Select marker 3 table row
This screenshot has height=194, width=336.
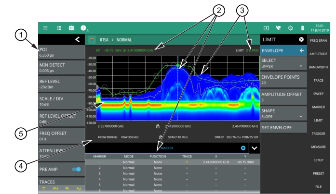(x=173, y=173)
